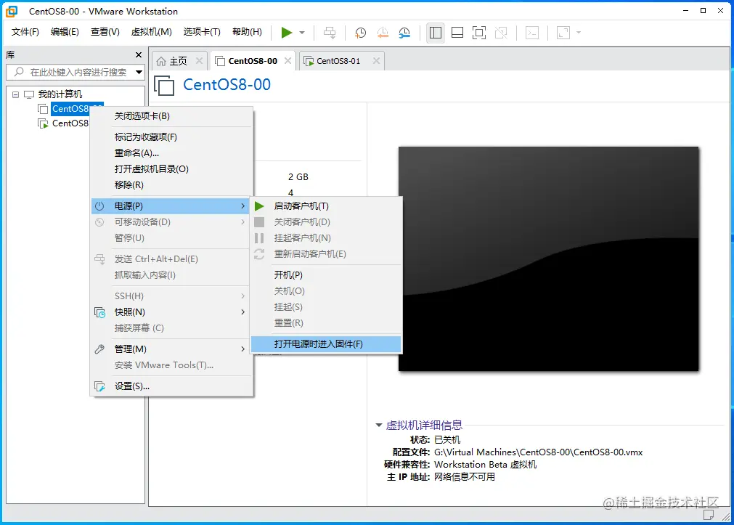
Task: Open the 虚拟机(M) menu
Action: pos(151,31)
